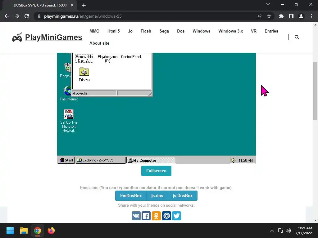This screenshot has width=318, height=238.
Task: Switch to Exploring - Z=SYS35 taskbar button
Action: point(100,160)
